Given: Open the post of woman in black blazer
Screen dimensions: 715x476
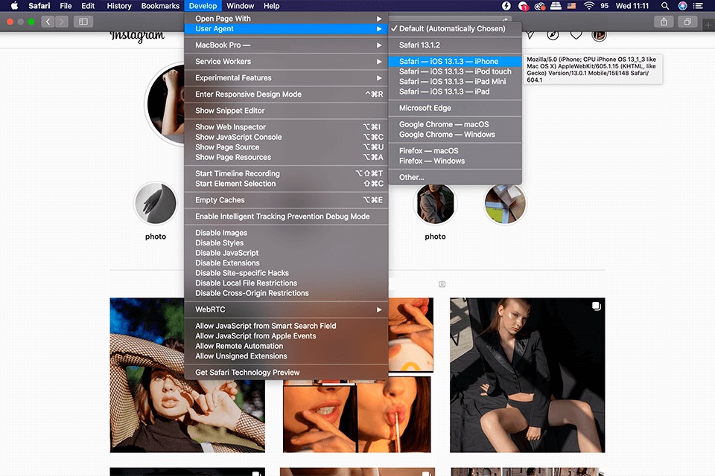Looking at the screenshot, I should tap(527, 375).
